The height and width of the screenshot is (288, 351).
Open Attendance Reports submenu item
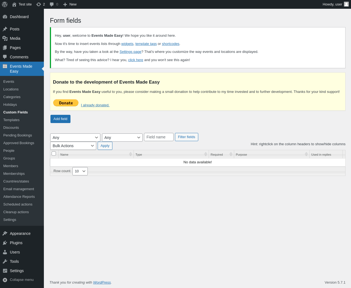coord(19,197)
